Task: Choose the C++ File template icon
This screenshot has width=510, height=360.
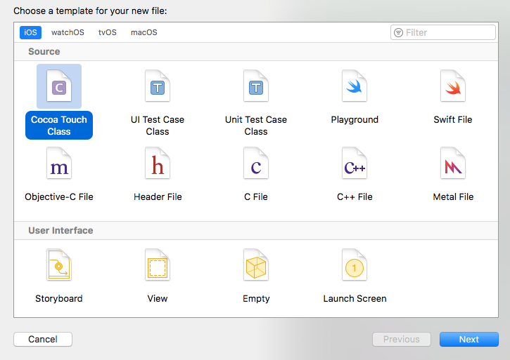Action: (x=355, y=164)
